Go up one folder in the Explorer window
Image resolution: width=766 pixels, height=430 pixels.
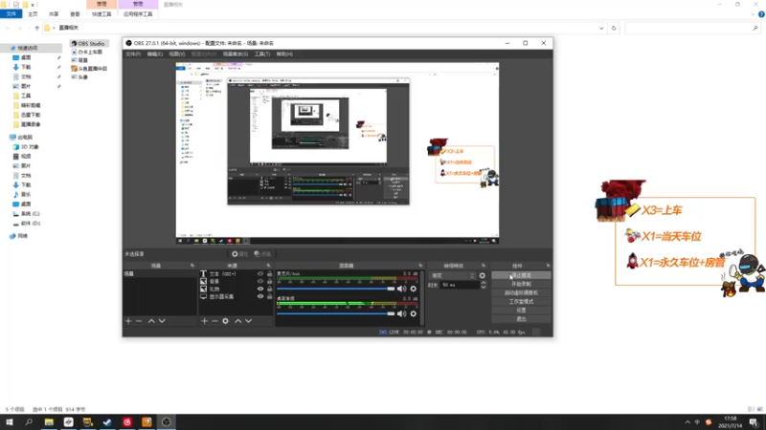36,28
